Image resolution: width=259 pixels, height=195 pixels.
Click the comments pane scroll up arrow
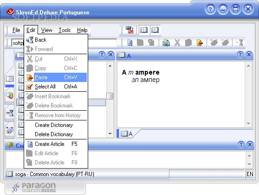tap(249, 156)
